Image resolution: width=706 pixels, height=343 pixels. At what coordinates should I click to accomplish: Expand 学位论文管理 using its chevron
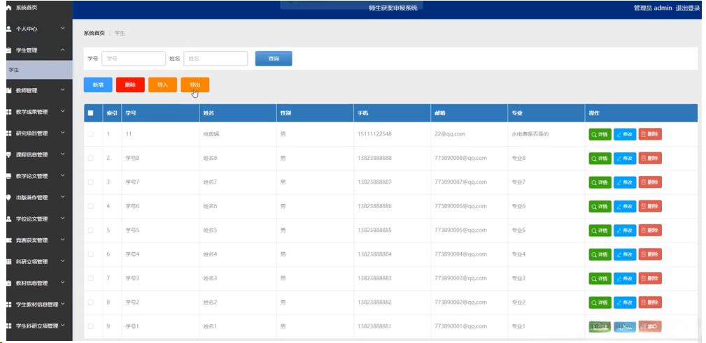[x=62, y=219]
